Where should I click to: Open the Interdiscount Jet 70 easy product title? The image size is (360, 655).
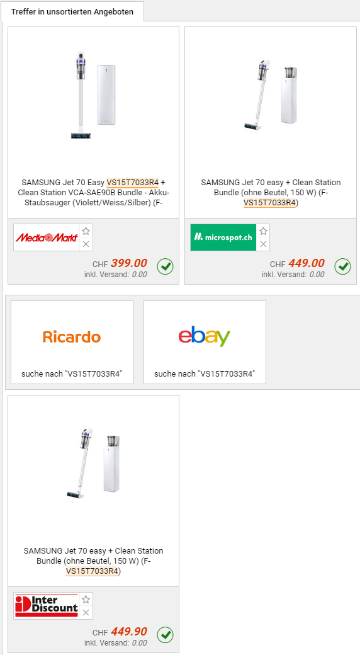[x=94, y=561]
